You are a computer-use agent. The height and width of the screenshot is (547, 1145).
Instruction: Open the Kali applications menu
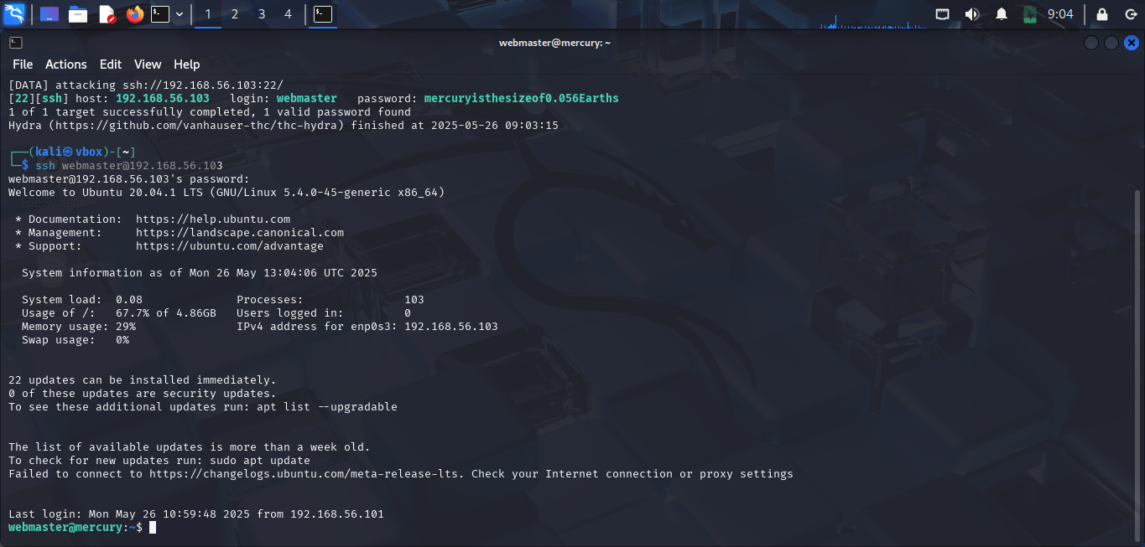point(13,13)
